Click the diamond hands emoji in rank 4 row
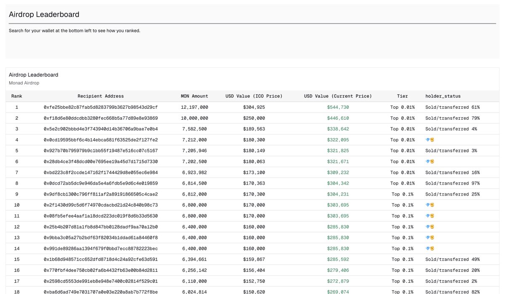The width and height of the screenshot is (505, 294). [430, 140]
